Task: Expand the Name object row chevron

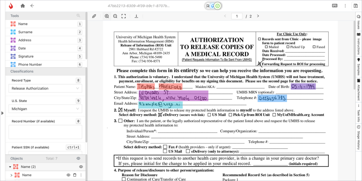Action: click(x=12, y=175)
